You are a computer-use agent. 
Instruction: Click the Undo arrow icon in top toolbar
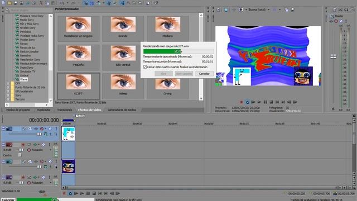pos(62,3)
